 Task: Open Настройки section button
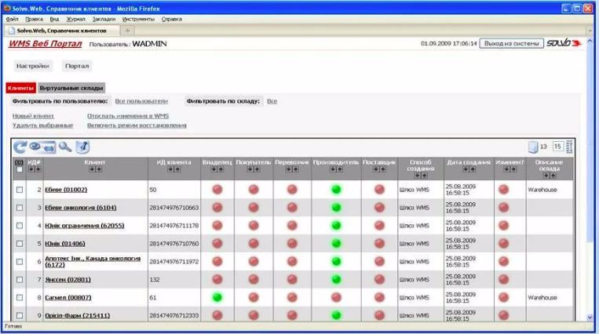pyautogui.click(x=33, y=66)
